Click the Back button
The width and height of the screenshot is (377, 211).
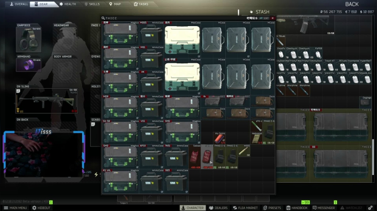point(352,4)
